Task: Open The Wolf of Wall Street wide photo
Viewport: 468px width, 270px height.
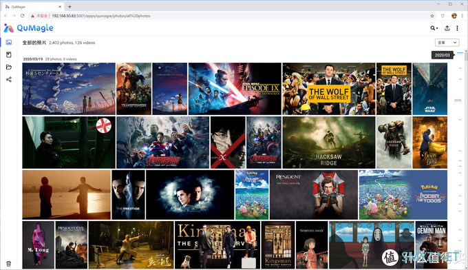Action: coord(328,89)
